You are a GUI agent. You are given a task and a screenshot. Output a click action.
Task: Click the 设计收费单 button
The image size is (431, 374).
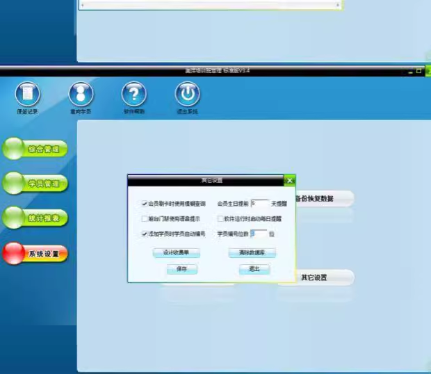point(176,252)
